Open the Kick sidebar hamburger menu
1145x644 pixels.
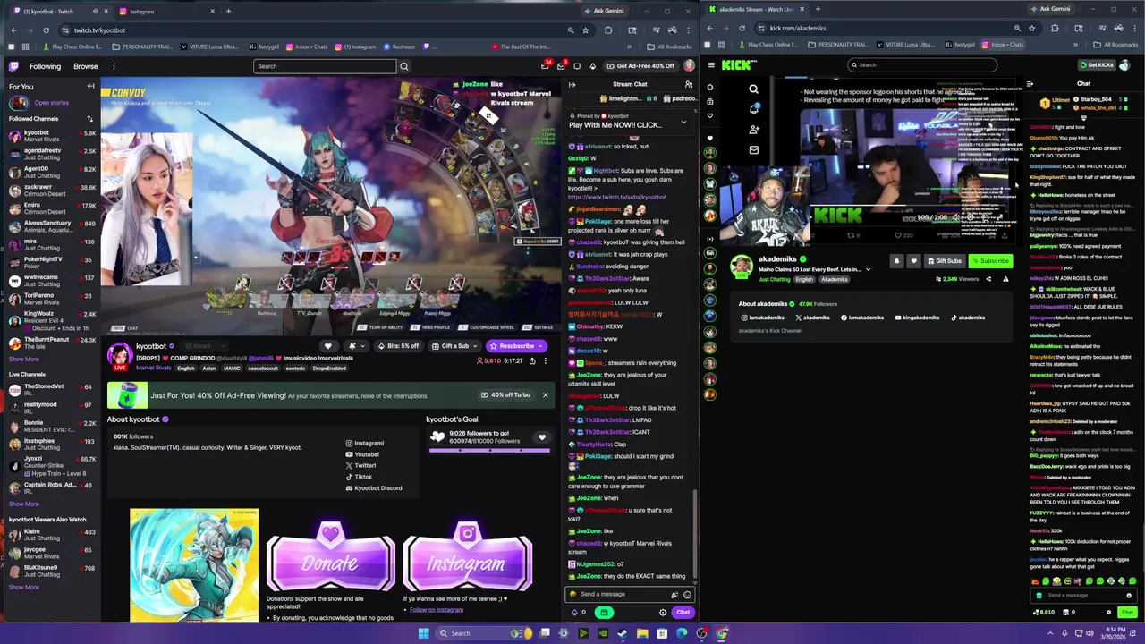[x=710, y=64]
